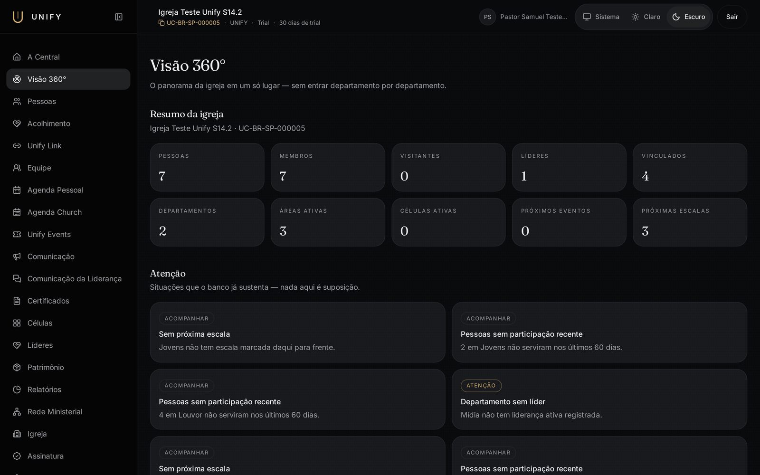
Task: Select the Escuro dark theme
Action: coord(688,17)
